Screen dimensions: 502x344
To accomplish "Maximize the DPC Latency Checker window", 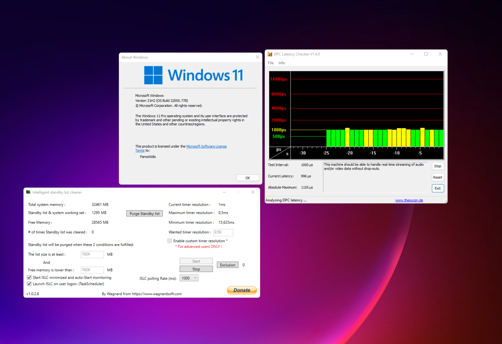I will click(x=426, y=54).
